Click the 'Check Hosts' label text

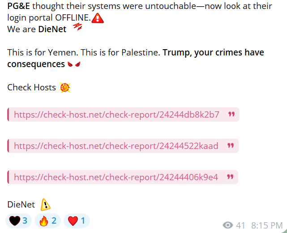coord(31,87)
